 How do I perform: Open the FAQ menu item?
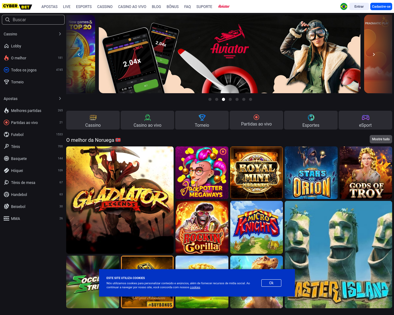(187, 6)
